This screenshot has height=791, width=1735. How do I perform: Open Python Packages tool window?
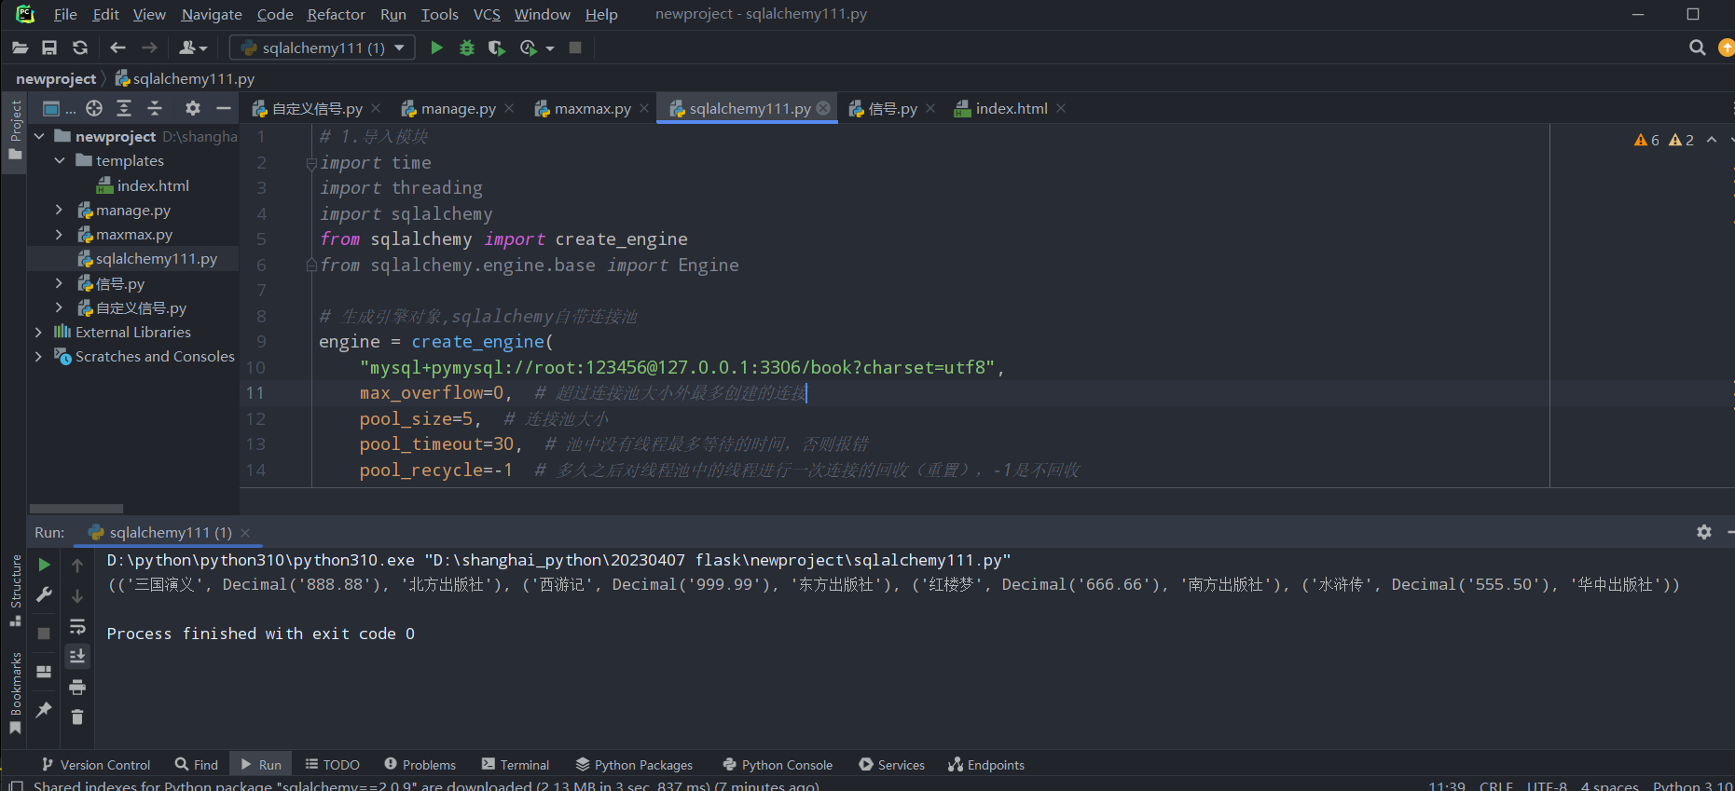[x=634, y=765]
